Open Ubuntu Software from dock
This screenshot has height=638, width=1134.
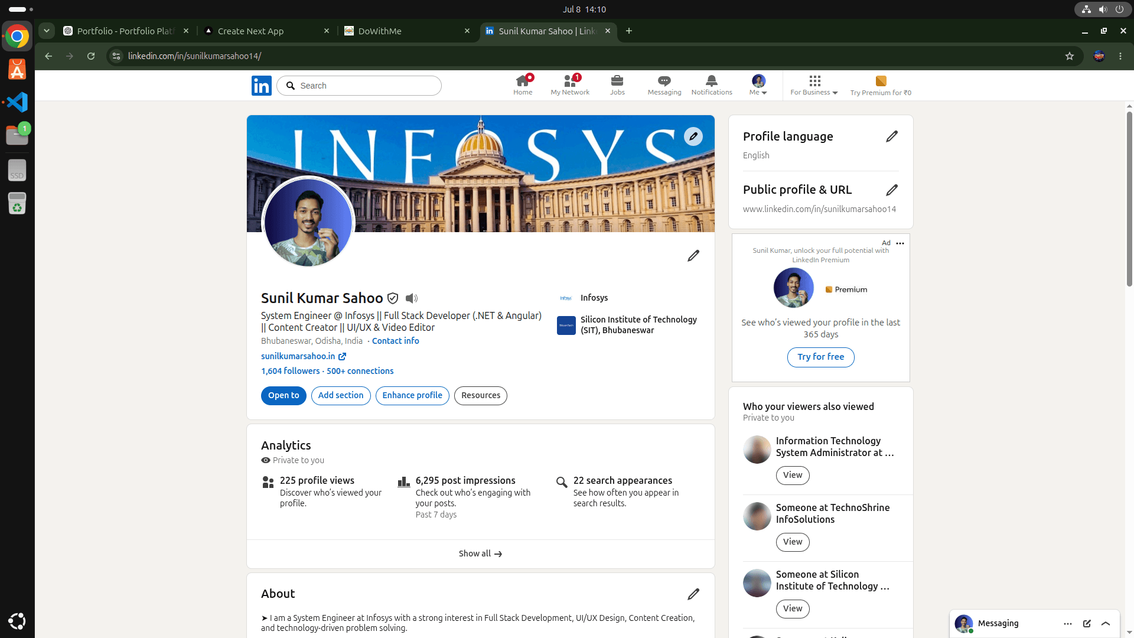(17, 70)
